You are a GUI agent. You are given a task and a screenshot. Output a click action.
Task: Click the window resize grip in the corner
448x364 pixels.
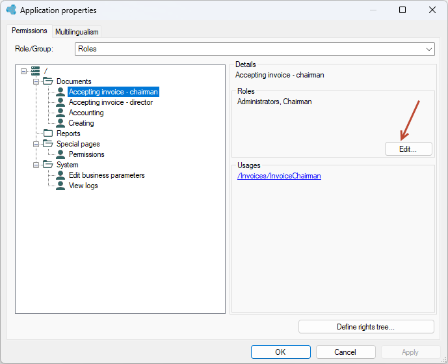coord(445,360)
